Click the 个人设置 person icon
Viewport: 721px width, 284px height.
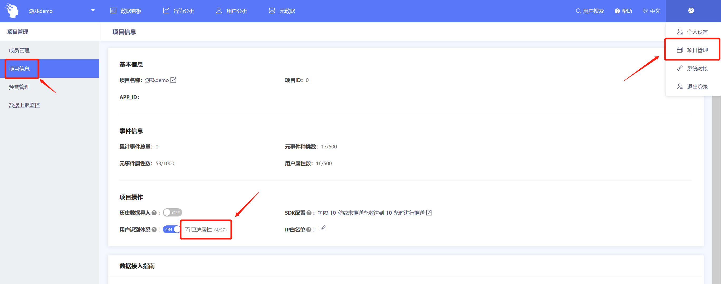click(680, 32)
